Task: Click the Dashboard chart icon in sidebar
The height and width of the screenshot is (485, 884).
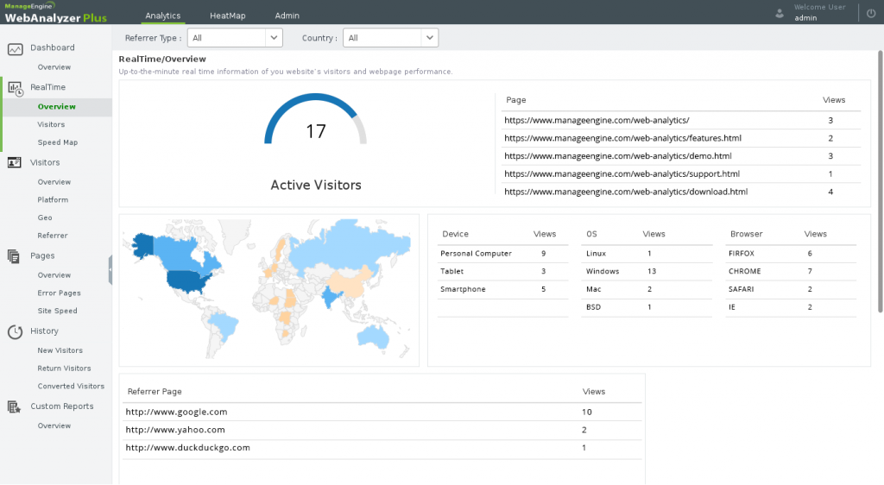Action: 16,49
